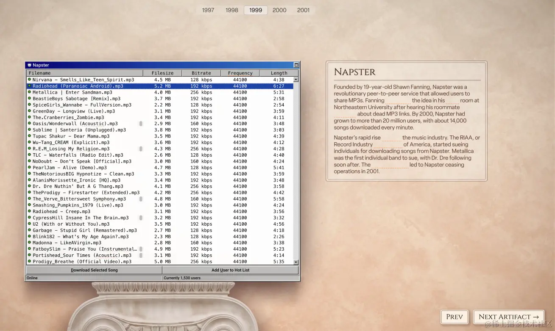Click the clip icon on Portishead_Sour Times row
This screenshot has height=331, width=555.
[141, 255]
